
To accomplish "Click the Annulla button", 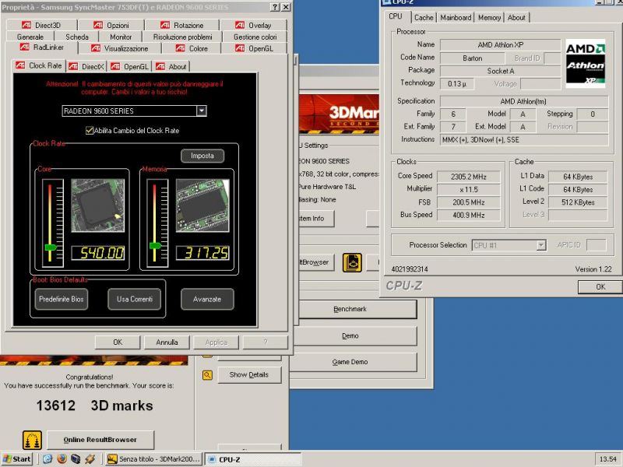I will pyautogui.click(x=167, y=342).
